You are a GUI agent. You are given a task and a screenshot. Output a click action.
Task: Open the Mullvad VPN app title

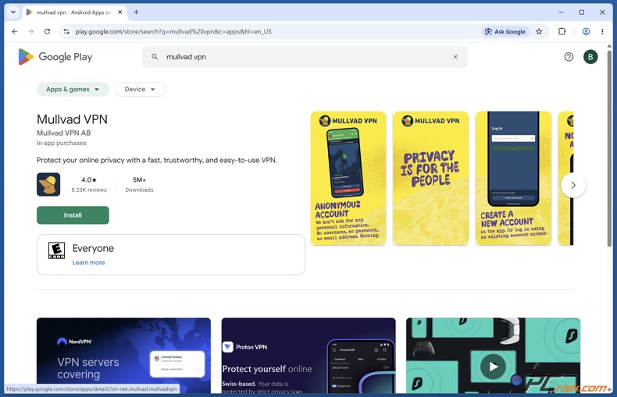[72, 119]
